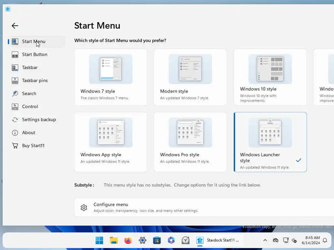Open the Settings backup page label
The width and height of the screenshot is (334, 250).
pyautogui.click(x=39, y=120)
